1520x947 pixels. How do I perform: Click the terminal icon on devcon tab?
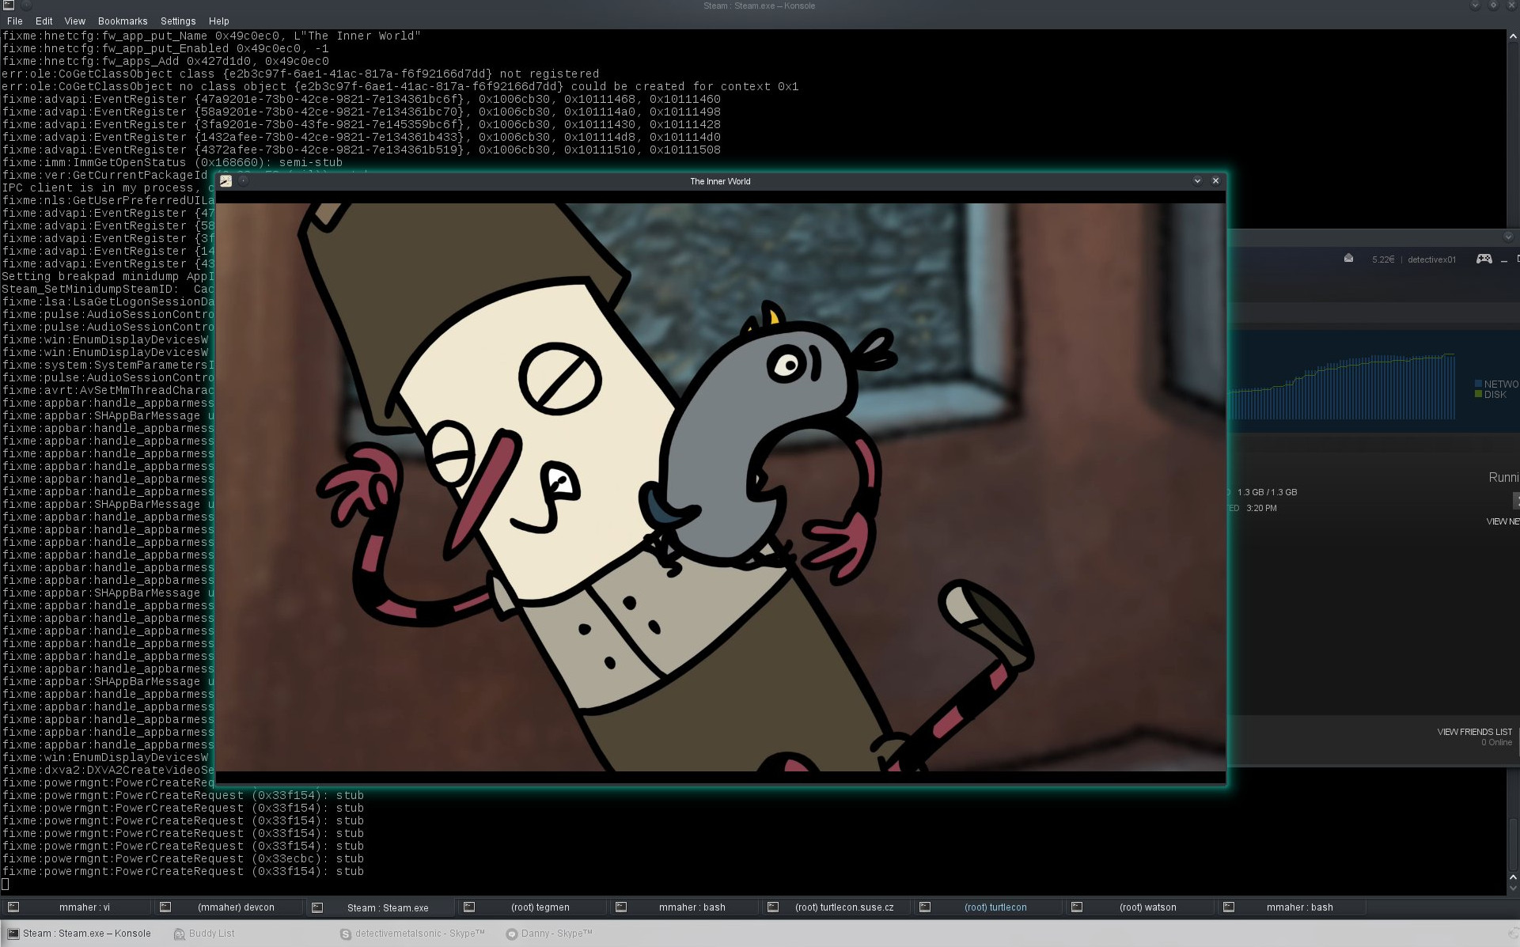[x=165, y=907]
